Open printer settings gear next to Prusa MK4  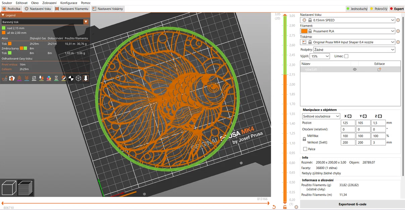(x=398, y=42)
